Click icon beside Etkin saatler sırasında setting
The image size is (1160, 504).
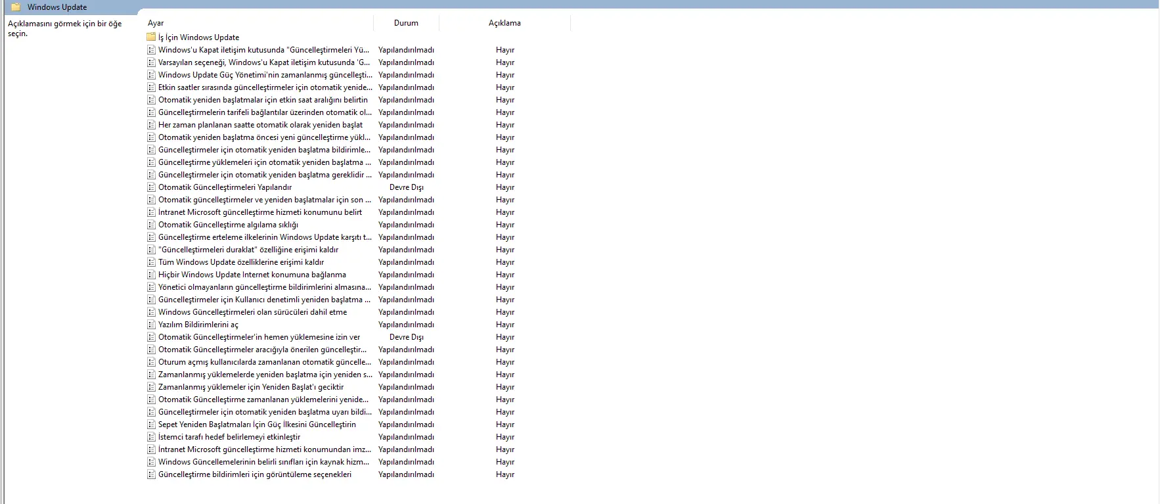[x=151, y=87]
